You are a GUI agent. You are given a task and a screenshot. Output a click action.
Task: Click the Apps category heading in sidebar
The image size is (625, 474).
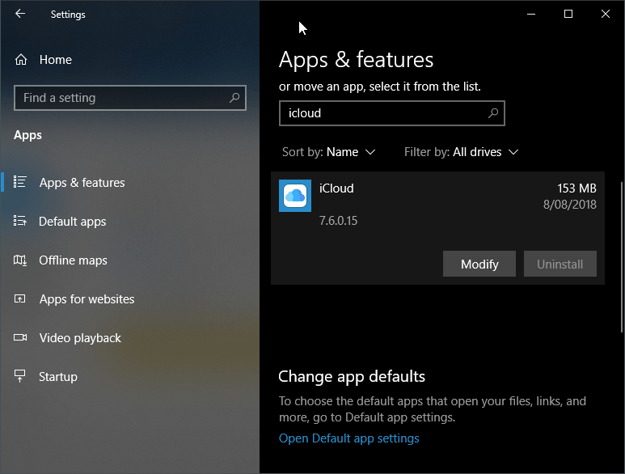tap(27, 135)
